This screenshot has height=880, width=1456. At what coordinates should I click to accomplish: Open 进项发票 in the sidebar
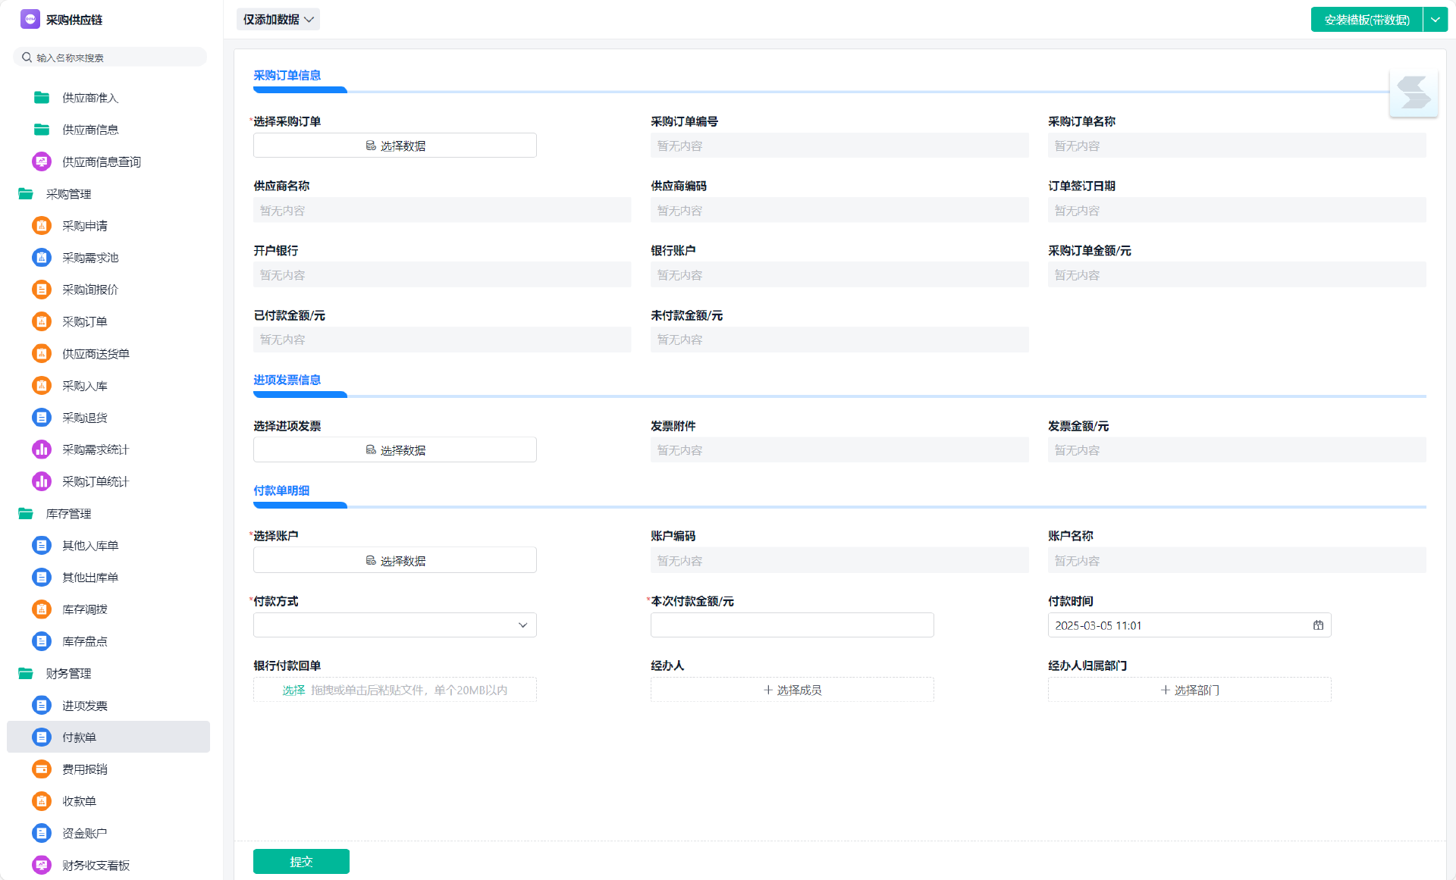point(85,706)
